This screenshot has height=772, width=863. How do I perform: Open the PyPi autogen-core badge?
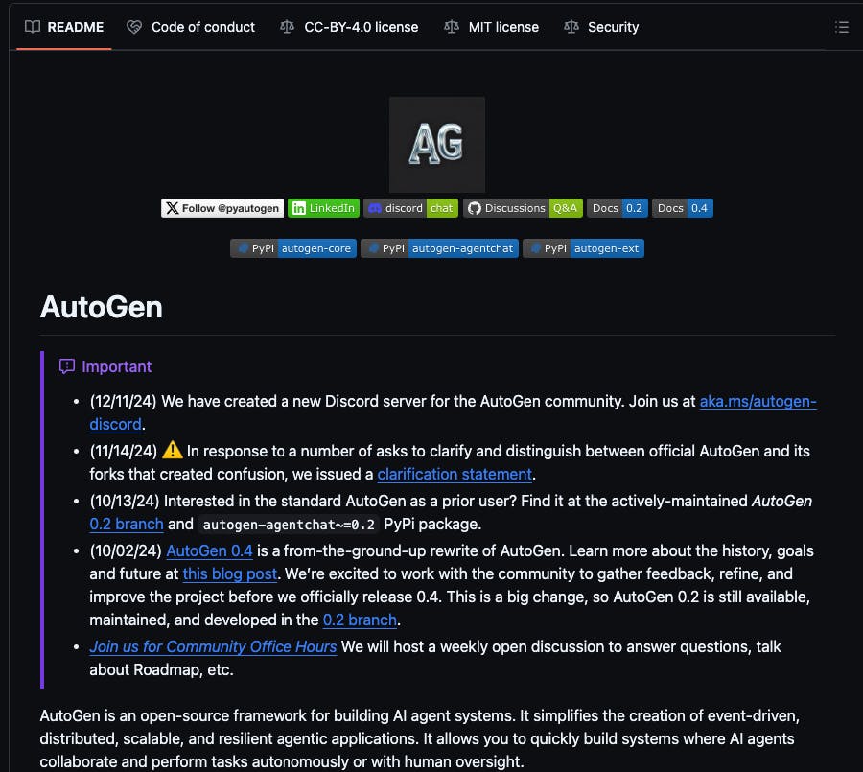293,248
